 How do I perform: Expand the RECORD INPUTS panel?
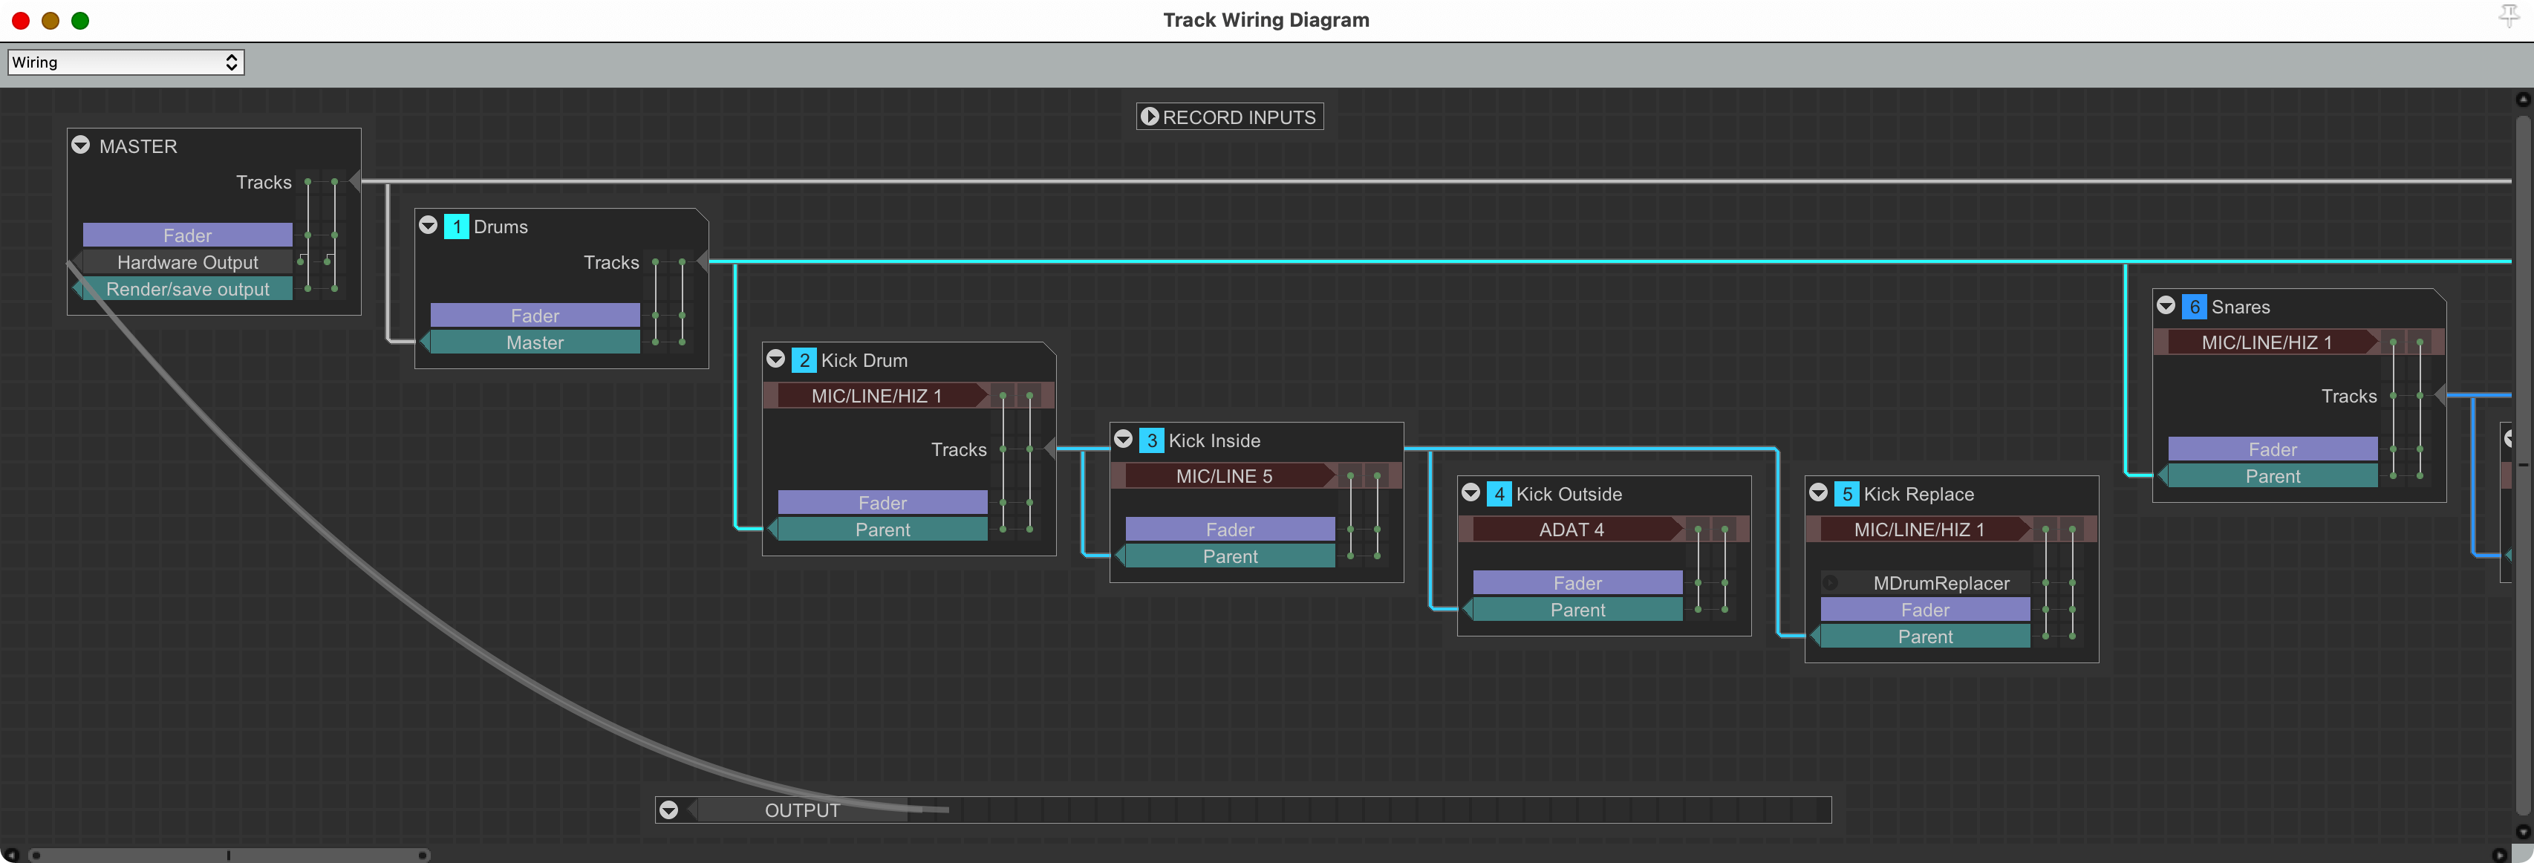[1149, 116]
